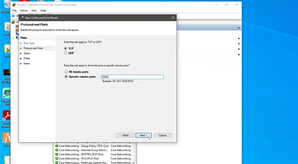Viewport: 298px width, 164px height.
Task: Click green check icon of Group Policy (TCP-Out) rule
Action: [56, 146]
